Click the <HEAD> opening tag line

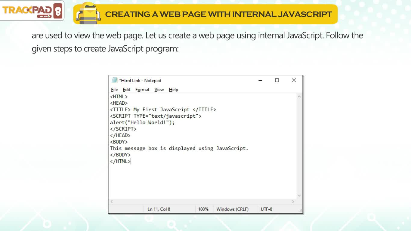pos(119,103)
